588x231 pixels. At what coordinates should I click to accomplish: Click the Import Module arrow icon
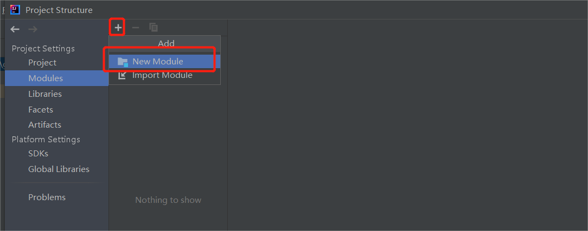(x=123, y=75)
